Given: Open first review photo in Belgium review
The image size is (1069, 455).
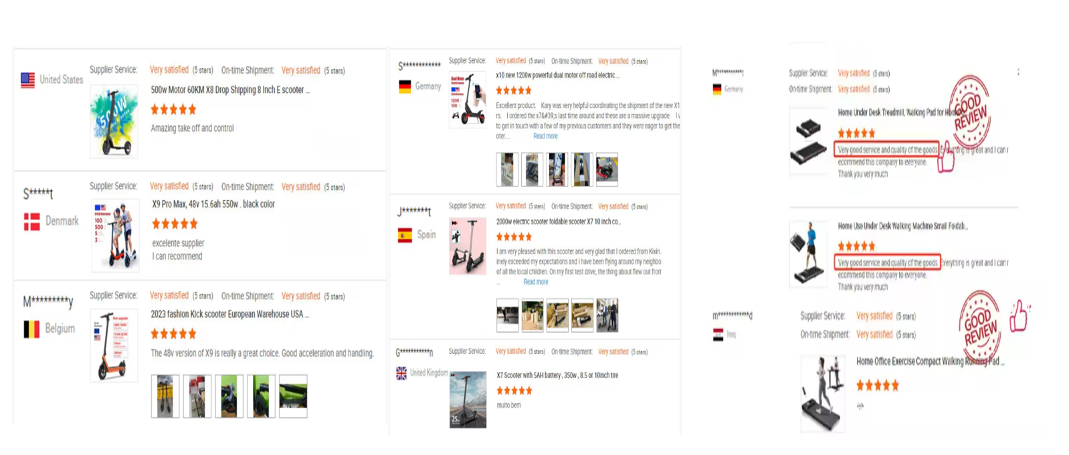Looking at the screenshot, I should click(x=165, y=396).
